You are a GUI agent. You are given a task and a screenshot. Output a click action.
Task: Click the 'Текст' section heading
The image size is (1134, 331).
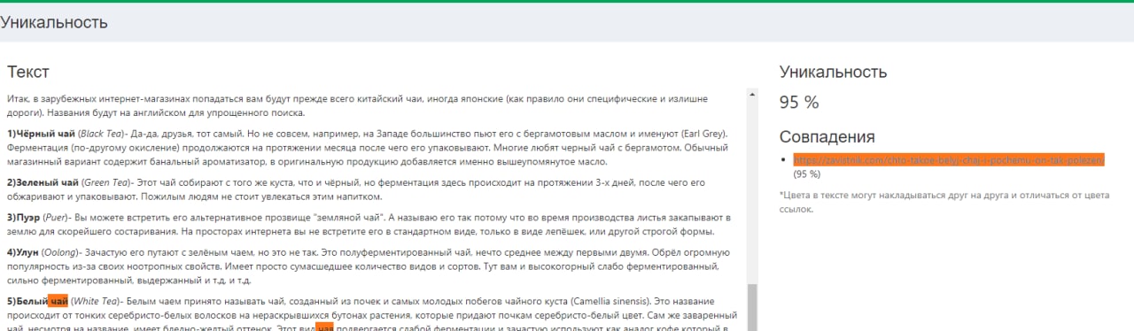coord(27,72)
